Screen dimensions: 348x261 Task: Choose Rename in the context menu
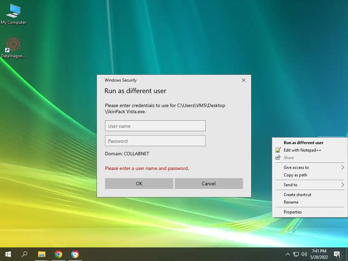point(310,202)
